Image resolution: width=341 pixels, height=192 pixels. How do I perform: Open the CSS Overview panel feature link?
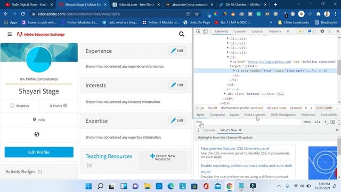pyautogui.click(x=235, y=148)
